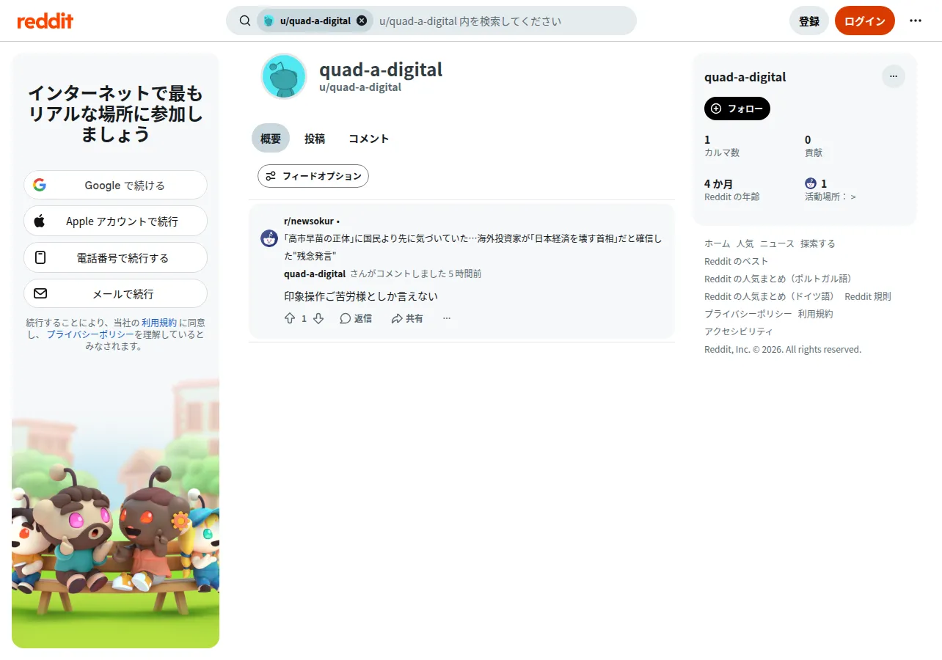This screenshot has height=660, width=942.
Task: Open the ニュース footer link
Action: point(777,243)
